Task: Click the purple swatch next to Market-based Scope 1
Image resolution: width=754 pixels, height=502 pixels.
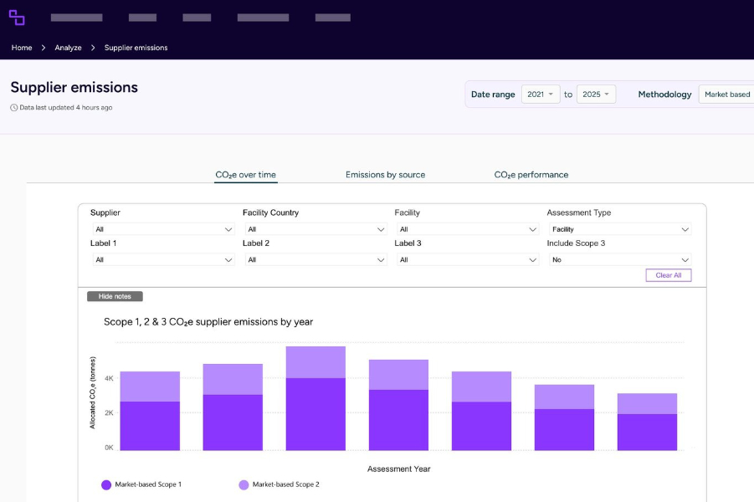Action: pos(106,484)
